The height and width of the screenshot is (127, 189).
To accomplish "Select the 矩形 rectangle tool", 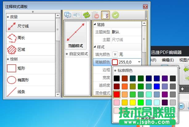I will (31, 68).
